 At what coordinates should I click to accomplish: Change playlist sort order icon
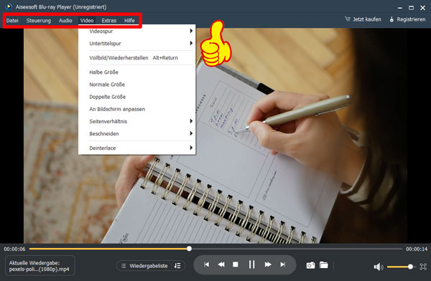point(177,266)
